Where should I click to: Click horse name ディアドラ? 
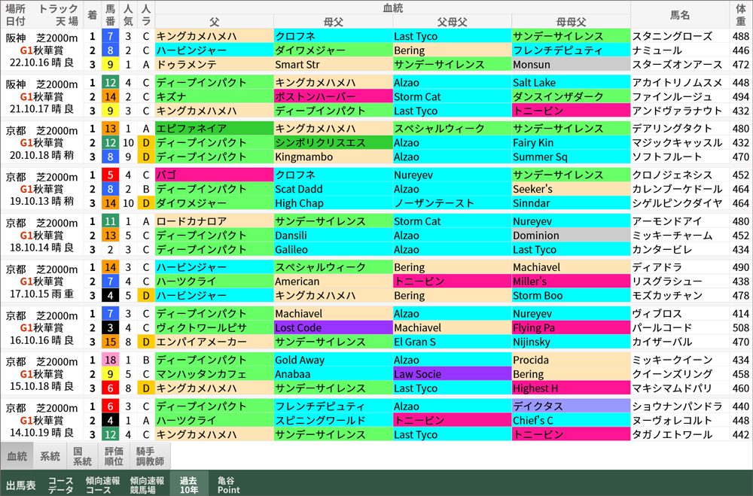coord(657,267)
